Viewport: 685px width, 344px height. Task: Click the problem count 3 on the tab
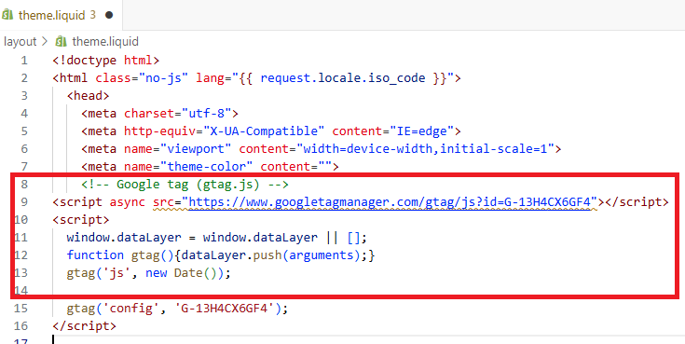point(92,15)
